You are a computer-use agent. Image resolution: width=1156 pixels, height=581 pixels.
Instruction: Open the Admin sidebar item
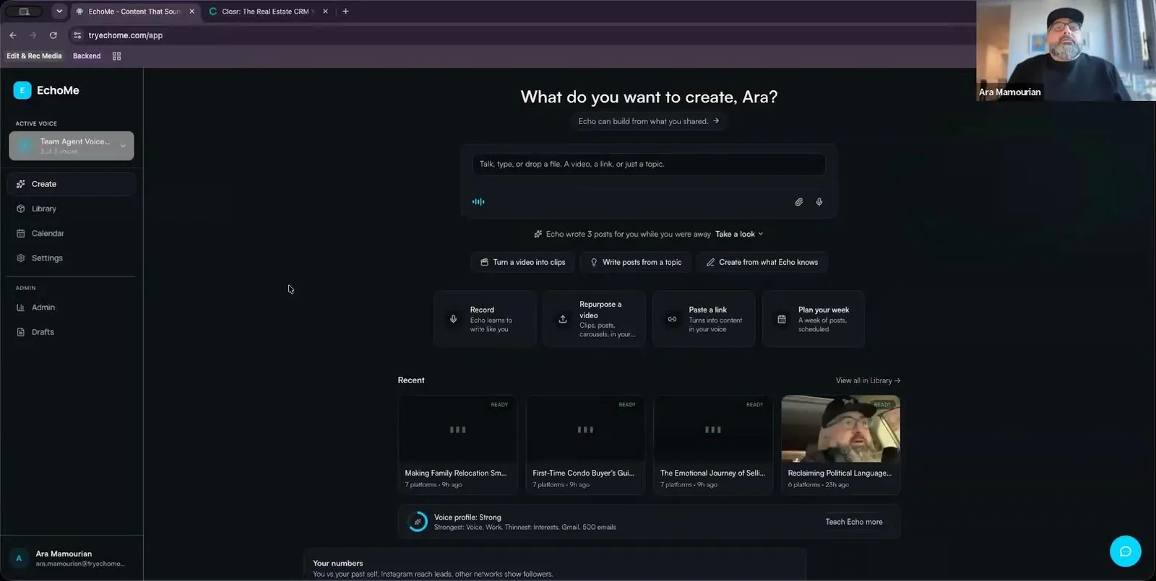tap(71, 307)
